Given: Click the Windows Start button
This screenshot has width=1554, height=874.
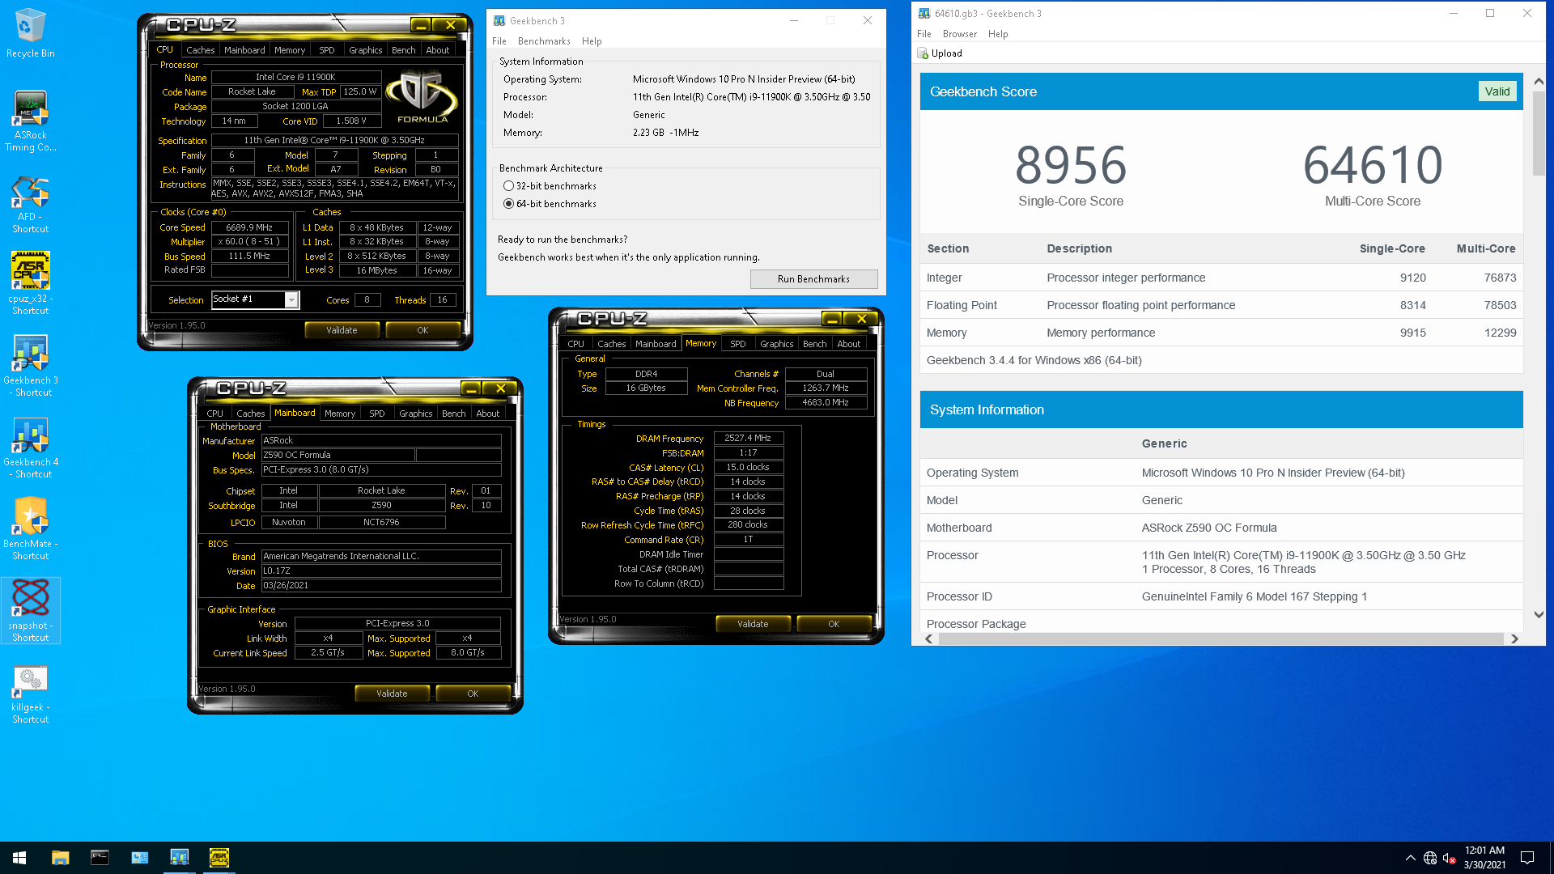Looking at the screenshot, I should click(19, 858).
